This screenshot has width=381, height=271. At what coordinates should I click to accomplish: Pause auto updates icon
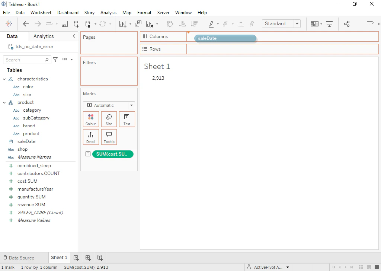coord(88,24)
